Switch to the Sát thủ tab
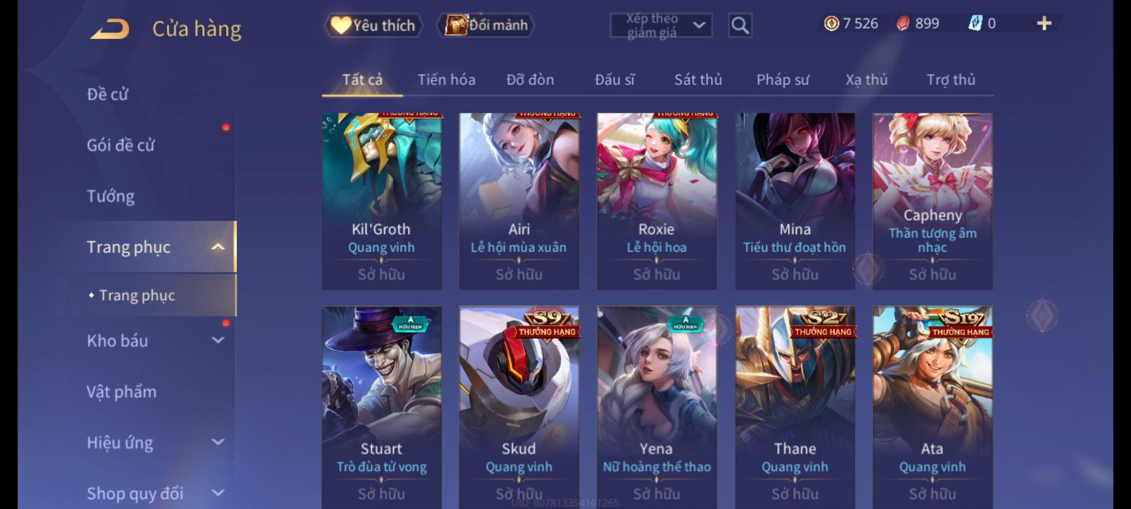This screenshot has width=1131, height=509. 698,80
